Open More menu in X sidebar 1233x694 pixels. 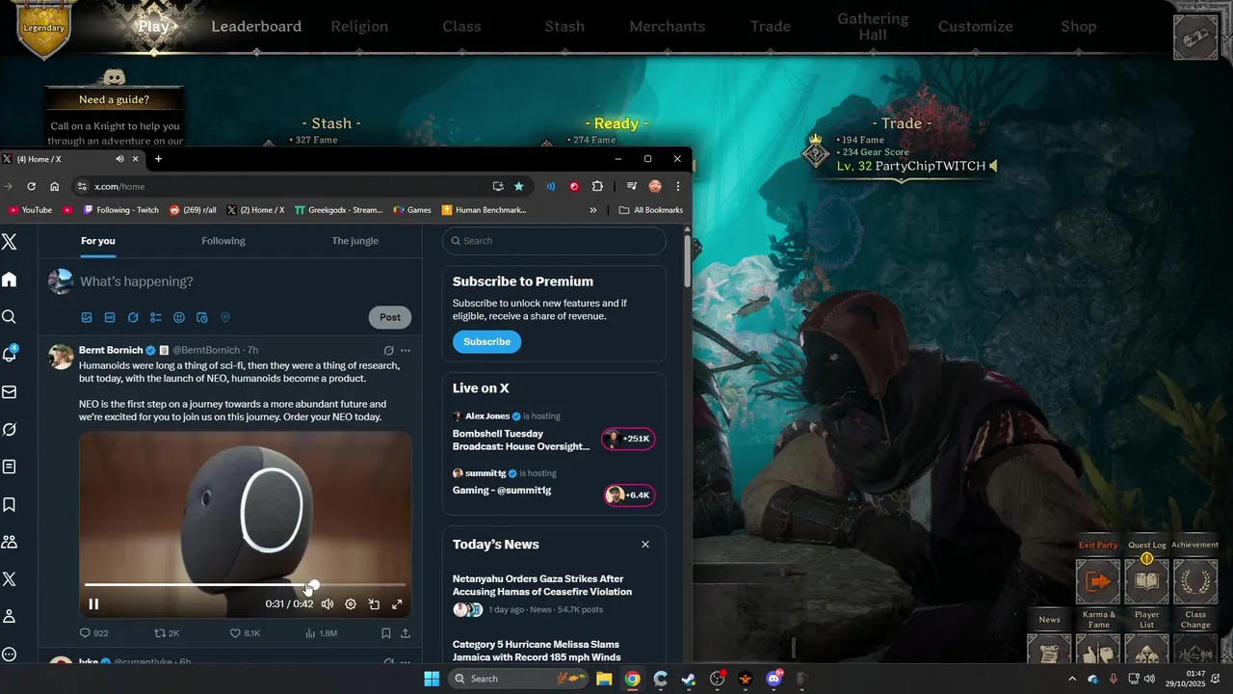[10, 654]
